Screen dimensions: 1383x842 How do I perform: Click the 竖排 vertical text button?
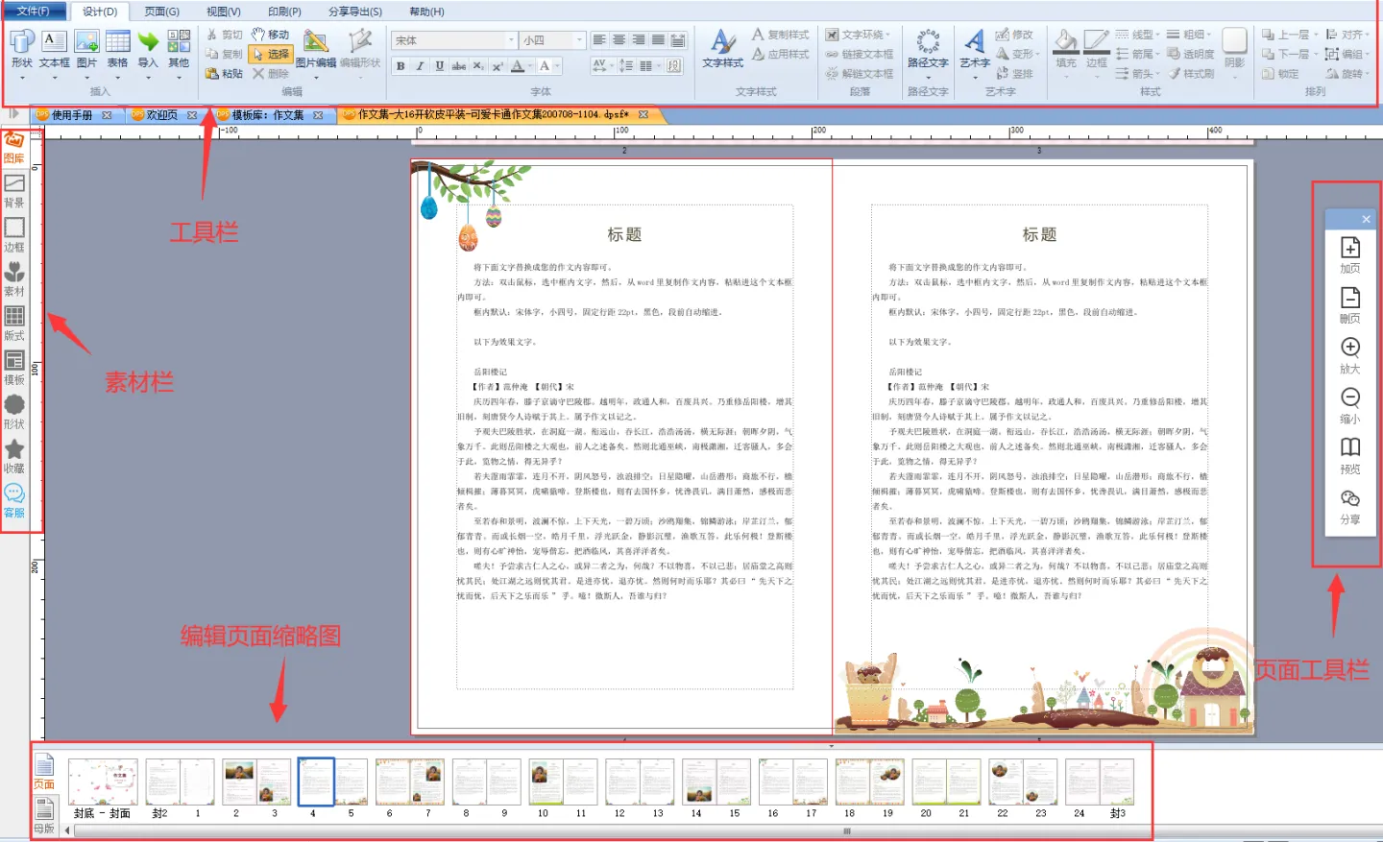1014,74
